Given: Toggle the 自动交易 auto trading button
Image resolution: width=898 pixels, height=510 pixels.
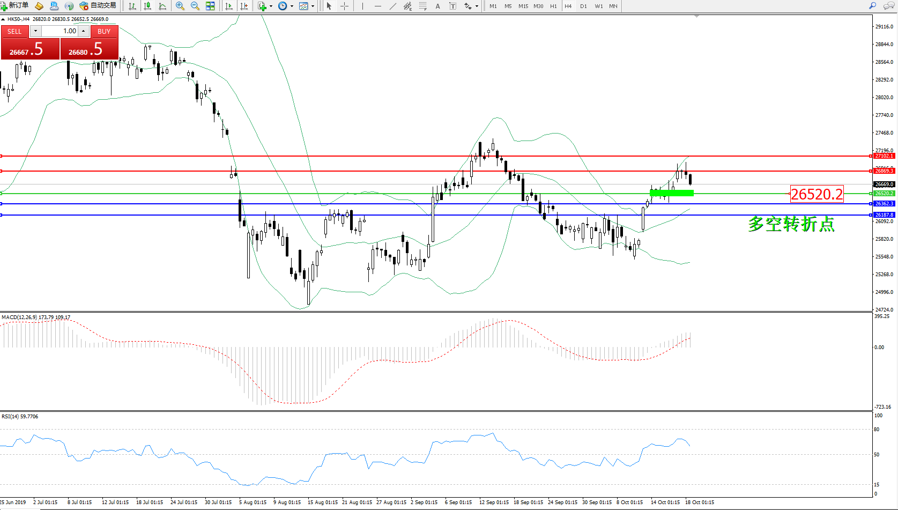Looking at the screenshot, I should click(98, 5).
